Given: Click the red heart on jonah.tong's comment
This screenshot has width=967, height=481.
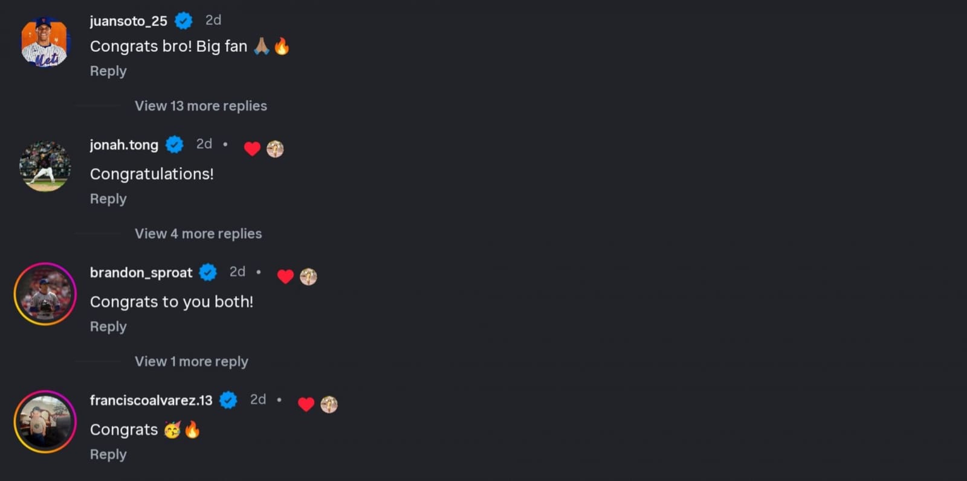Looking at the screenshot, I should pyautogui.click(x=252, y=148).
